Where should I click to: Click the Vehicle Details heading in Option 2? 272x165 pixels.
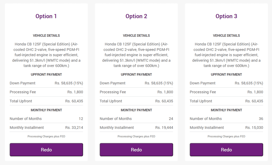[136, 36]
